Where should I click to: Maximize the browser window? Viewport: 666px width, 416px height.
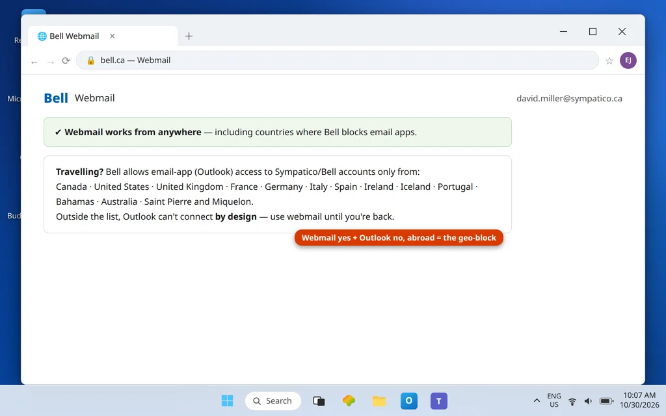click(x=593, y=31)
